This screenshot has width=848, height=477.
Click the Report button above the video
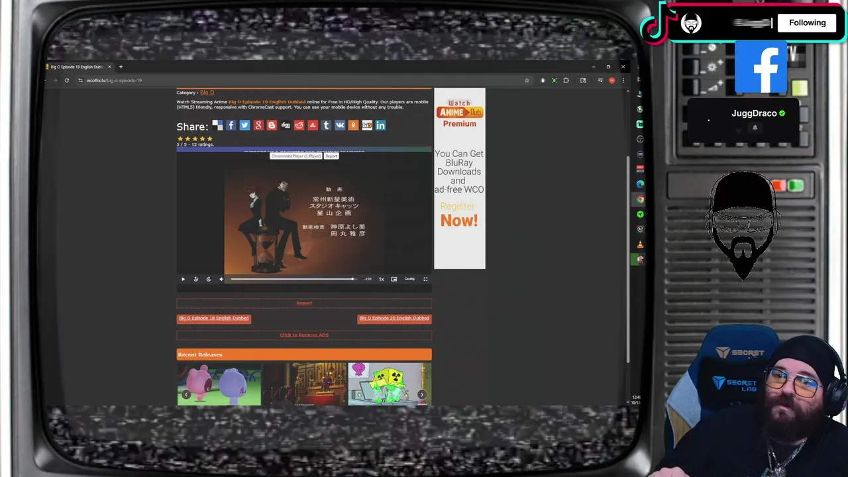pyautogui.click(x=331, y=156)
